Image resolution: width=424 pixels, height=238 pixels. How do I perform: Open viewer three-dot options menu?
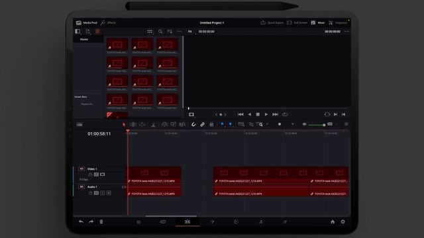(346, 32)
